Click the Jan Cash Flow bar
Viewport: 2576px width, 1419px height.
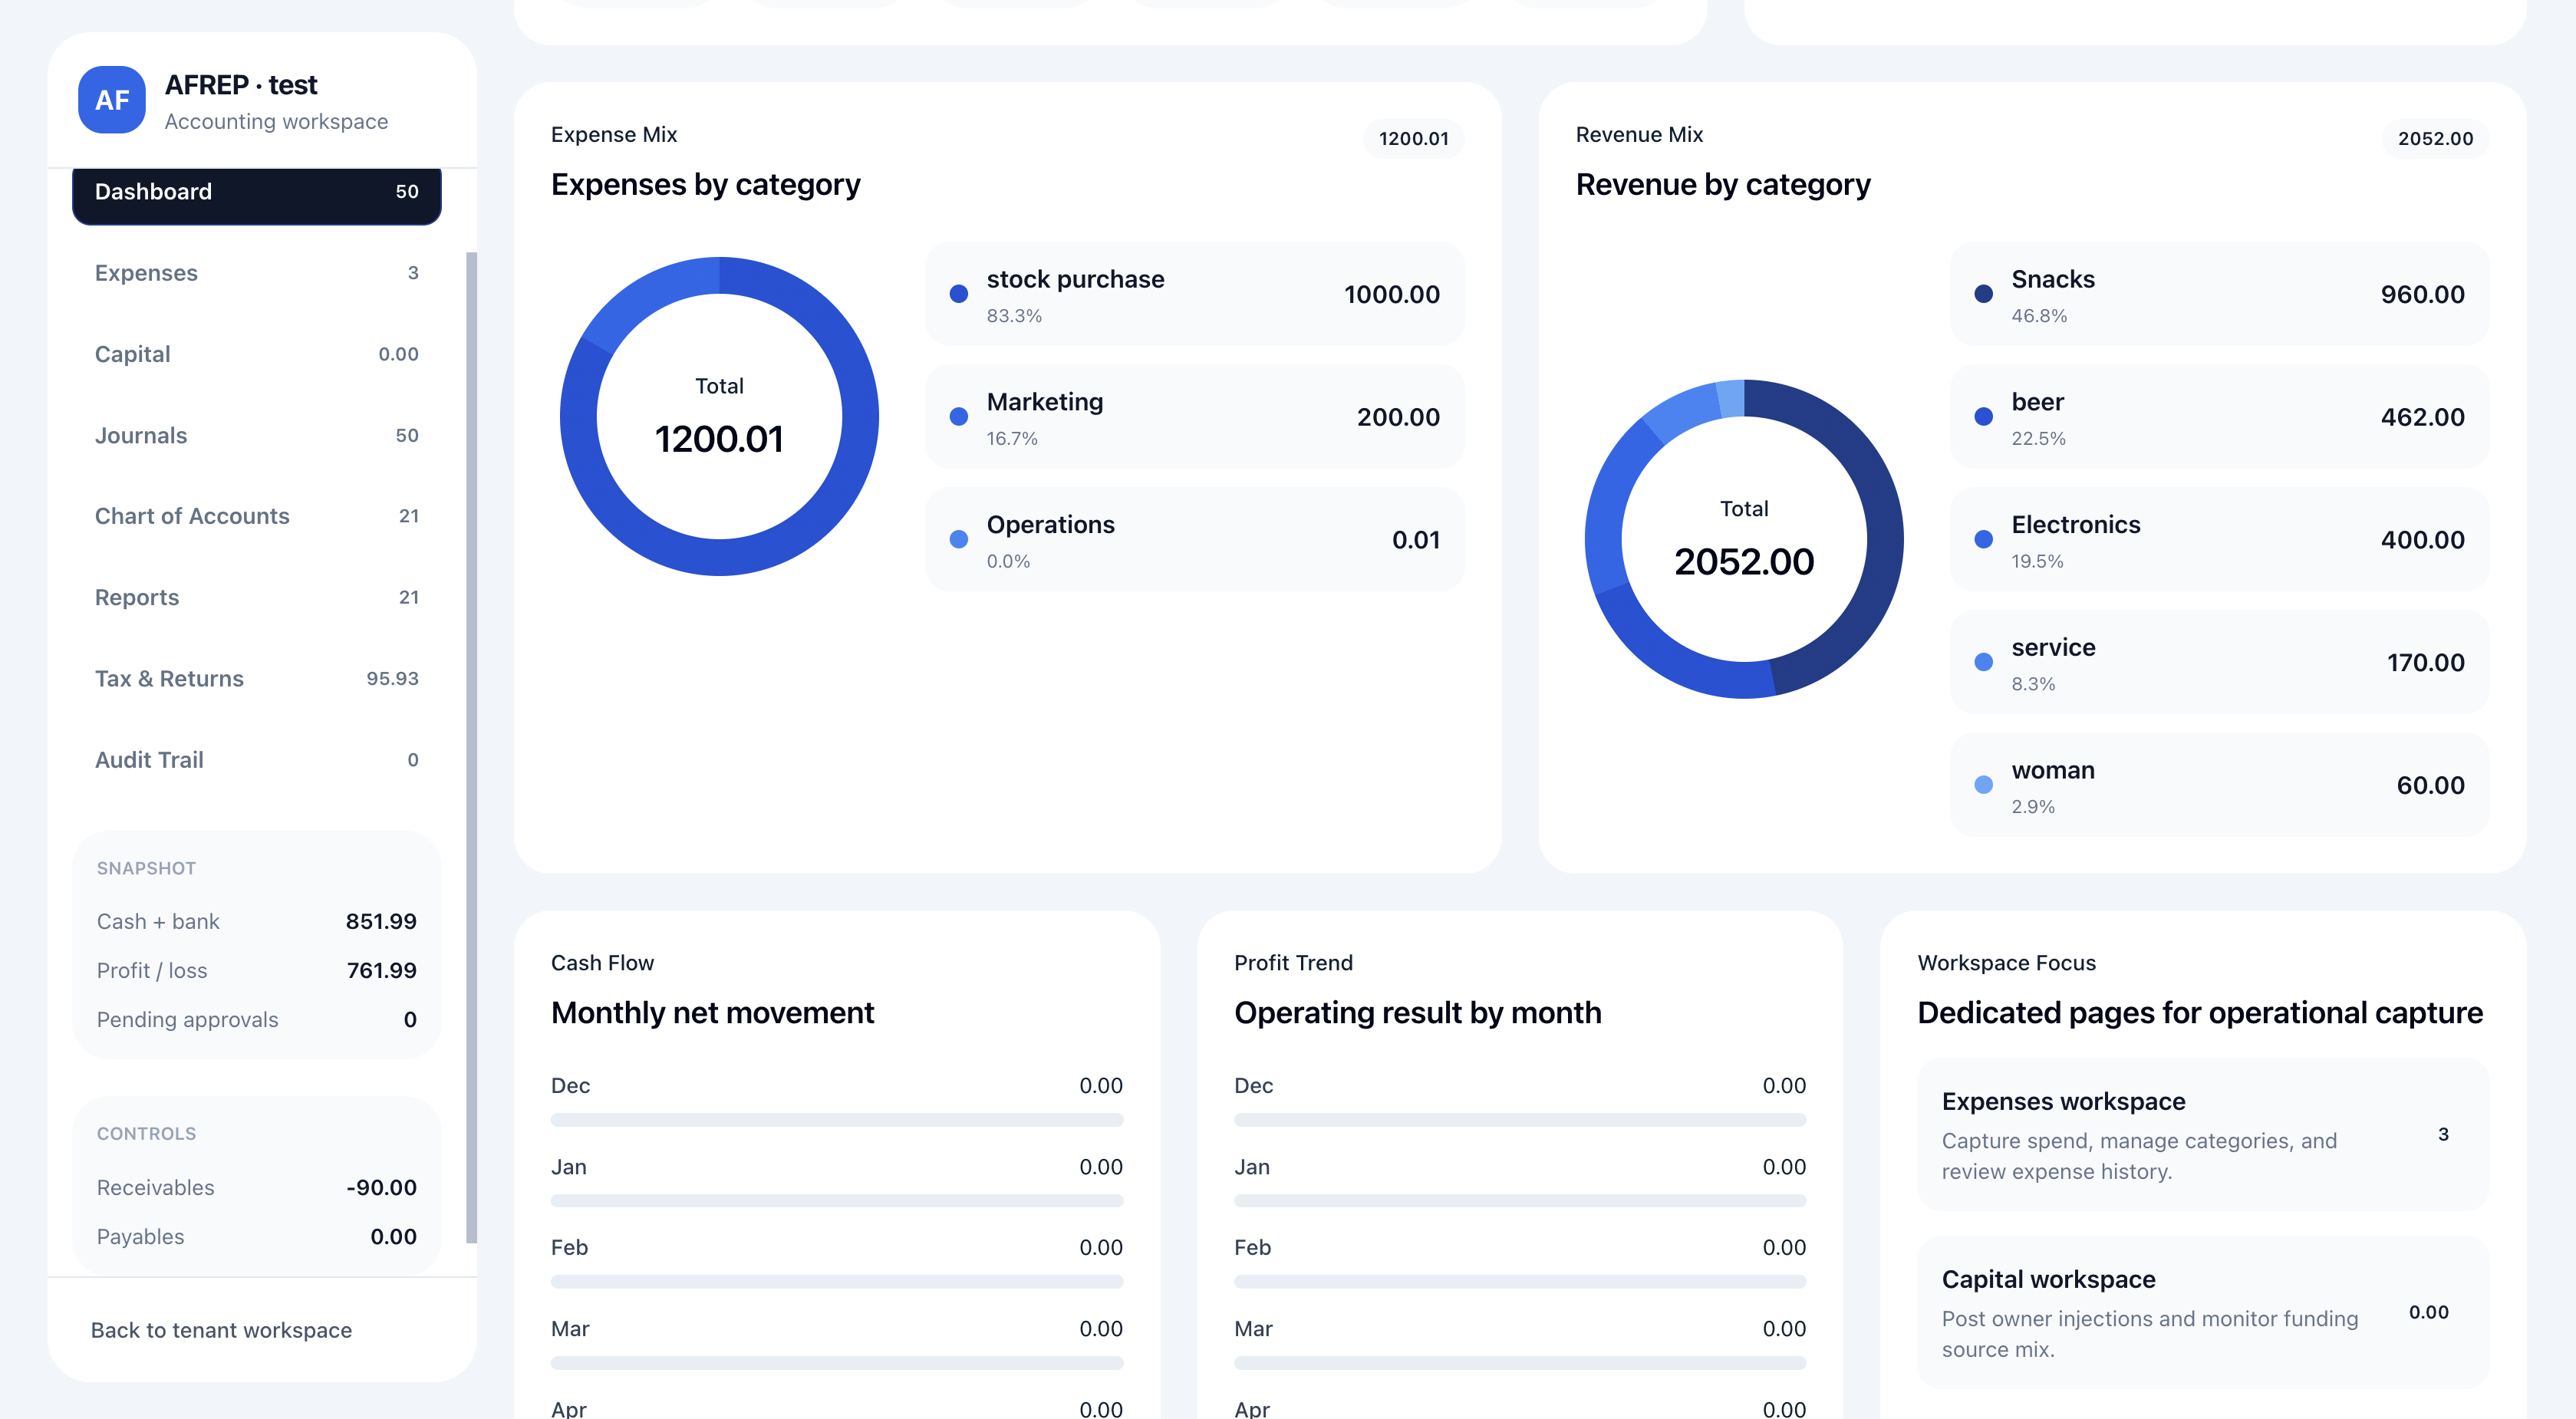click(837, 1201)
